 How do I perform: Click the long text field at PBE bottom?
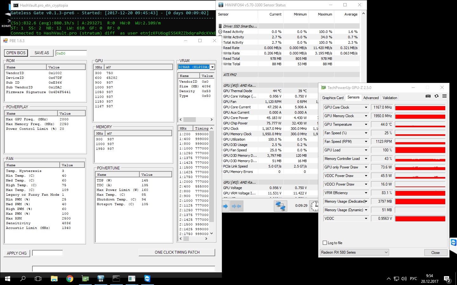click(x=123, y=269)
